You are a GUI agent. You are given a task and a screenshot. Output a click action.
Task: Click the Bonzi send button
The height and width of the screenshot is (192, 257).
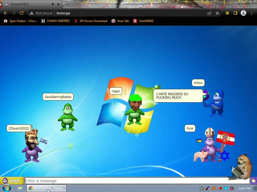(12, 181)
